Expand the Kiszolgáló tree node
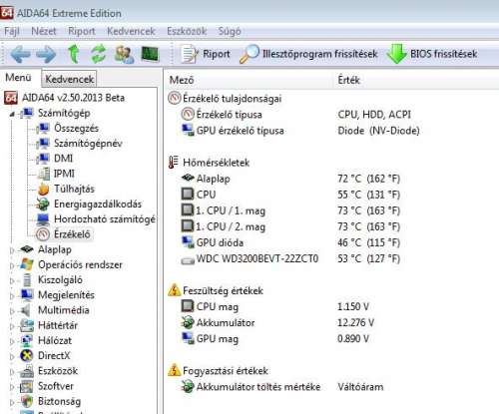This screenshot has height=414, width=499. 12,281
